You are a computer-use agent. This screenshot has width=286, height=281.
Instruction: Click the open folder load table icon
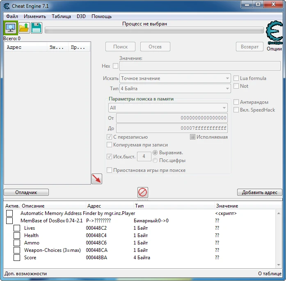click(24, 28)
